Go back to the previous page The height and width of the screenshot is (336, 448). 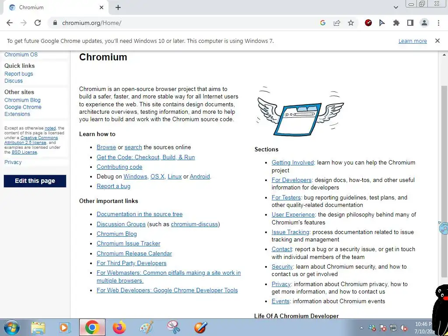pyautogui.click(x=10, y=23)
